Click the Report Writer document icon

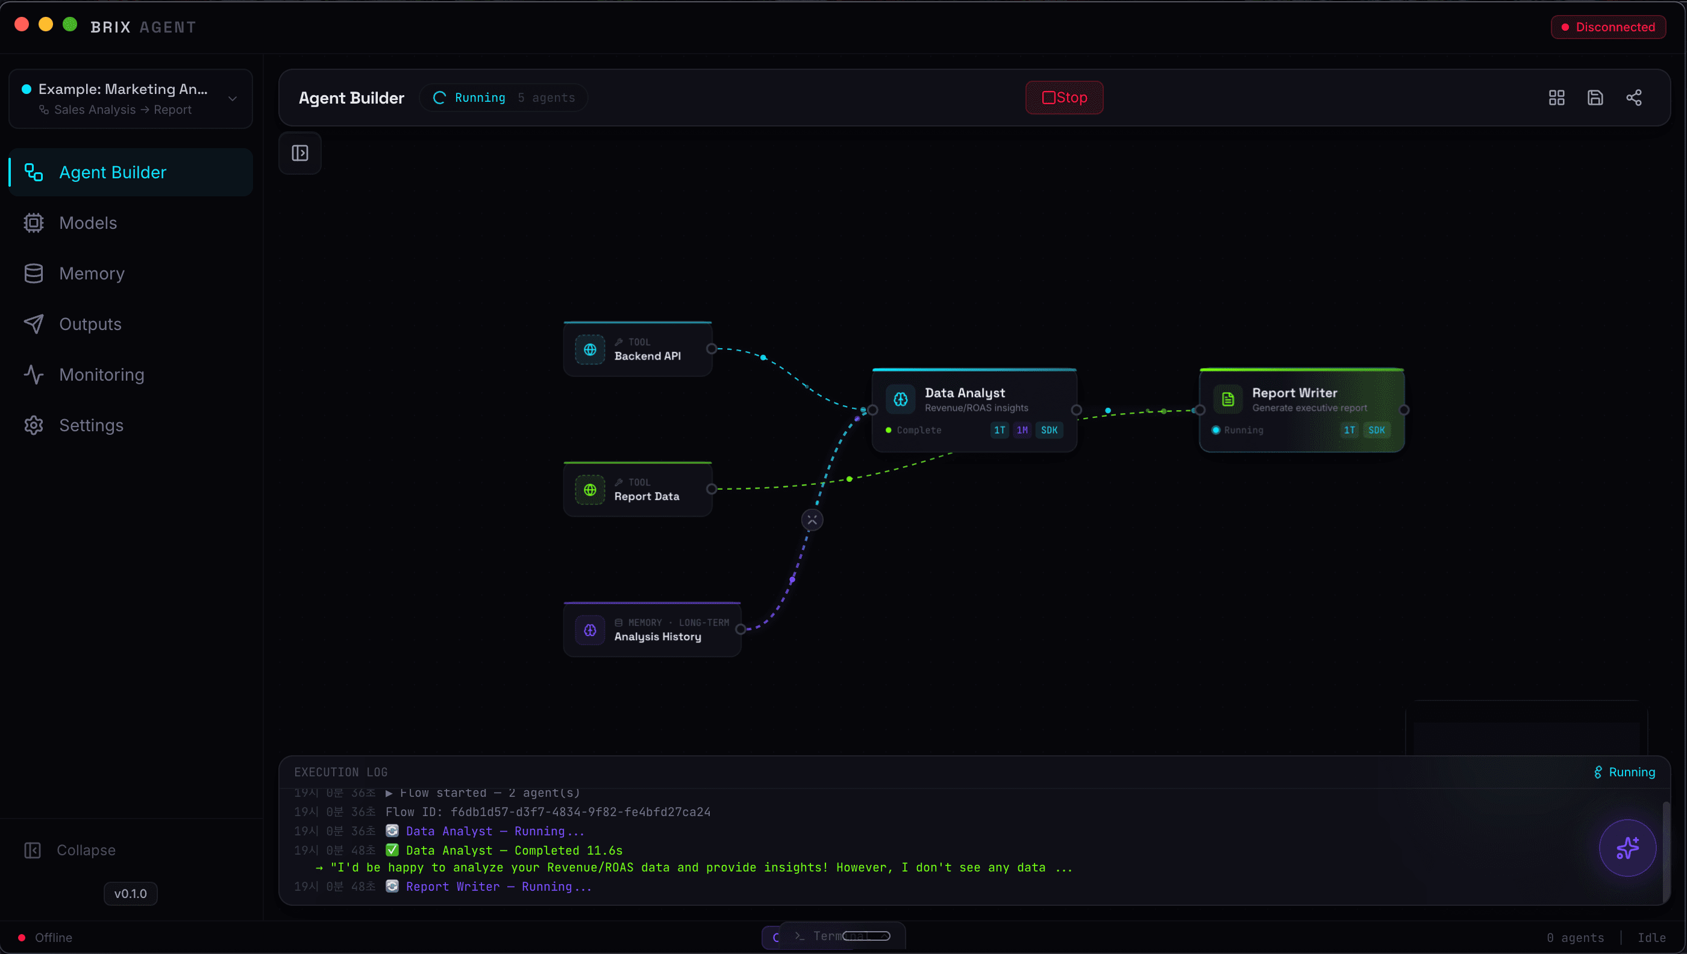tap(1228, 398)
